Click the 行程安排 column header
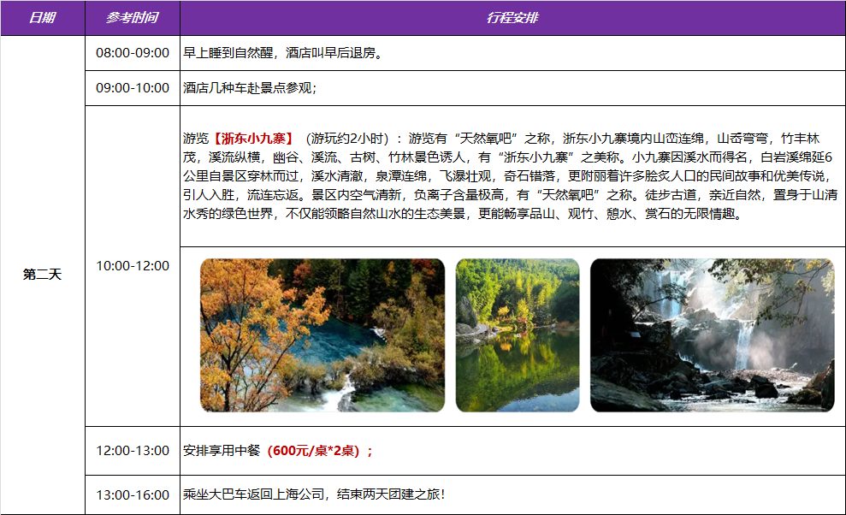 pyautogui.click(x=512, y=18)
